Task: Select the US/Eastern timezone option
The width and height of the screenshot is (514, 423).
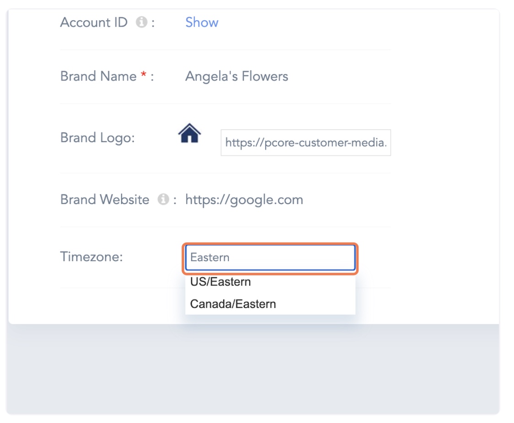Action: [x=220, y=282]
